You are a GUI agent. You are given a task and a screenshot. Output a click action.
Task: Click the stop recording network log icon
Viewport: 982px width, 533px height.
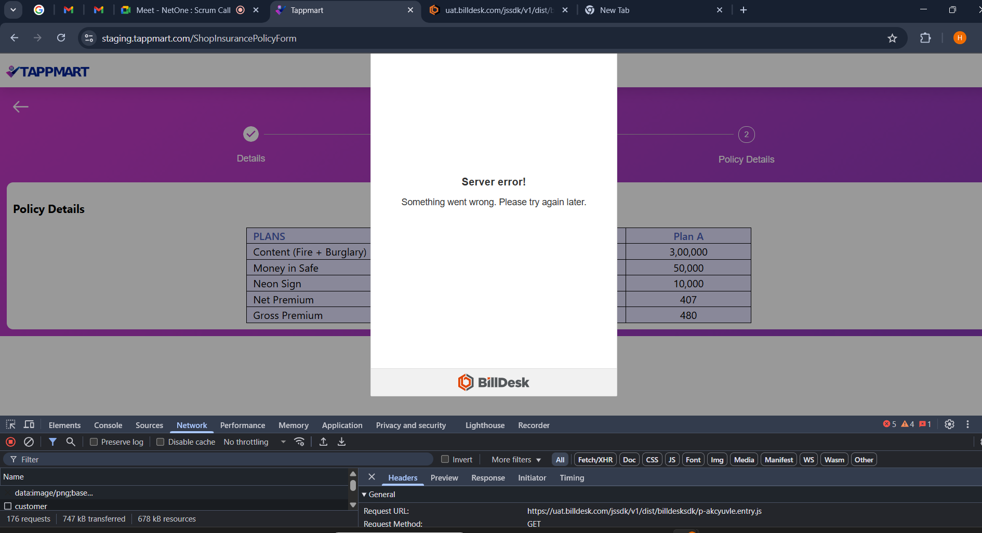10,442
